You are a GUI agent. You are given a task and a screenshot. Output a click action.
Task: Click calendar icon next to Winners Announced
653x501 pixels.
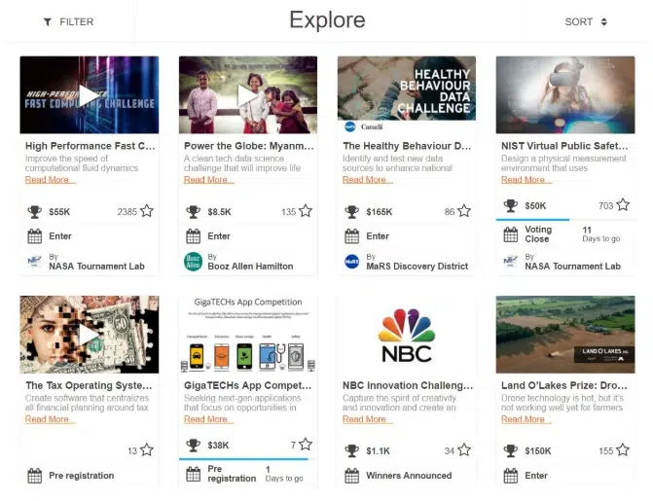tap(352, 476)
